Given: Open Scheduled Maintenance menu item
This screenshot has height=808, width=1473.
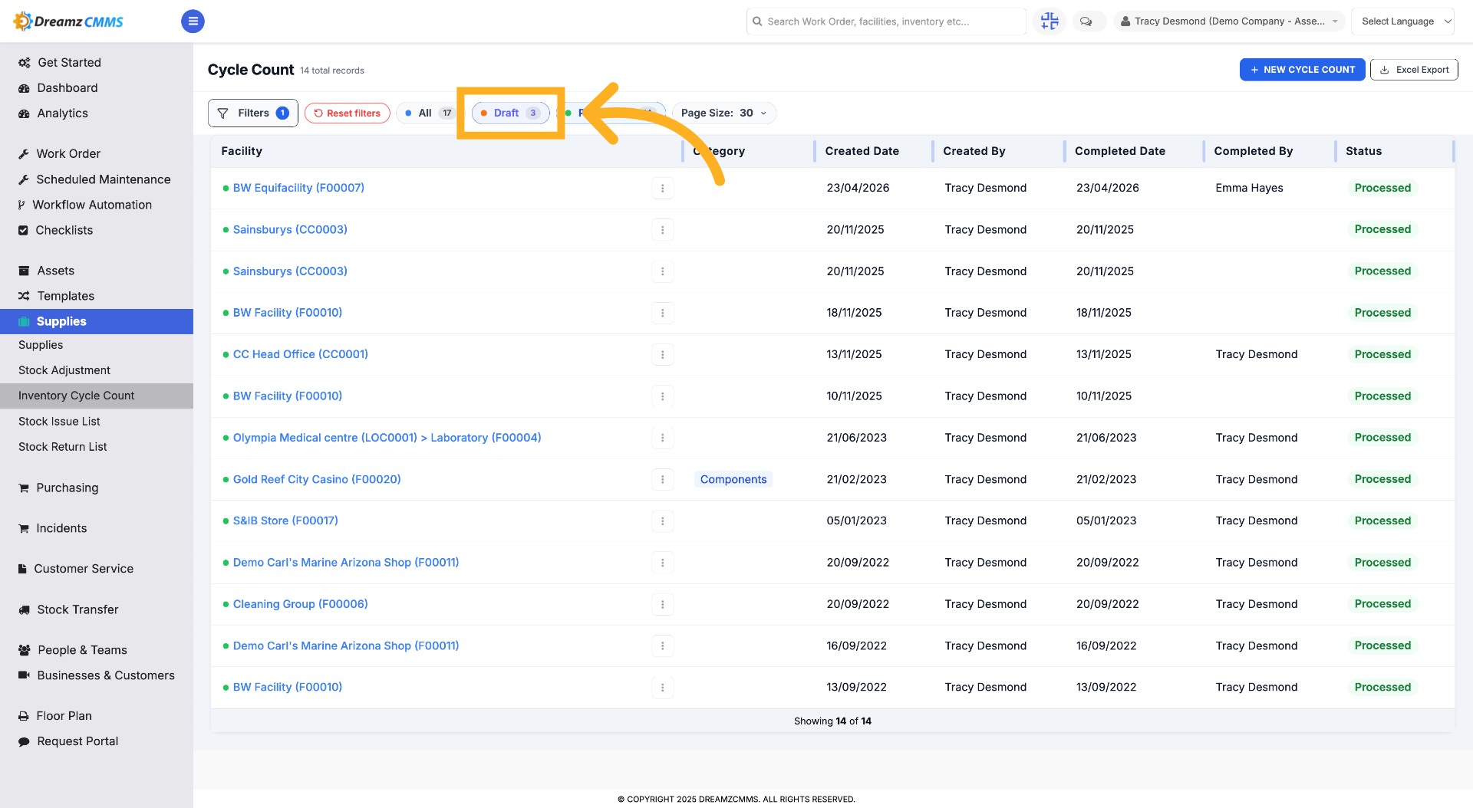Looking at the screenshot, I should 104,179.
